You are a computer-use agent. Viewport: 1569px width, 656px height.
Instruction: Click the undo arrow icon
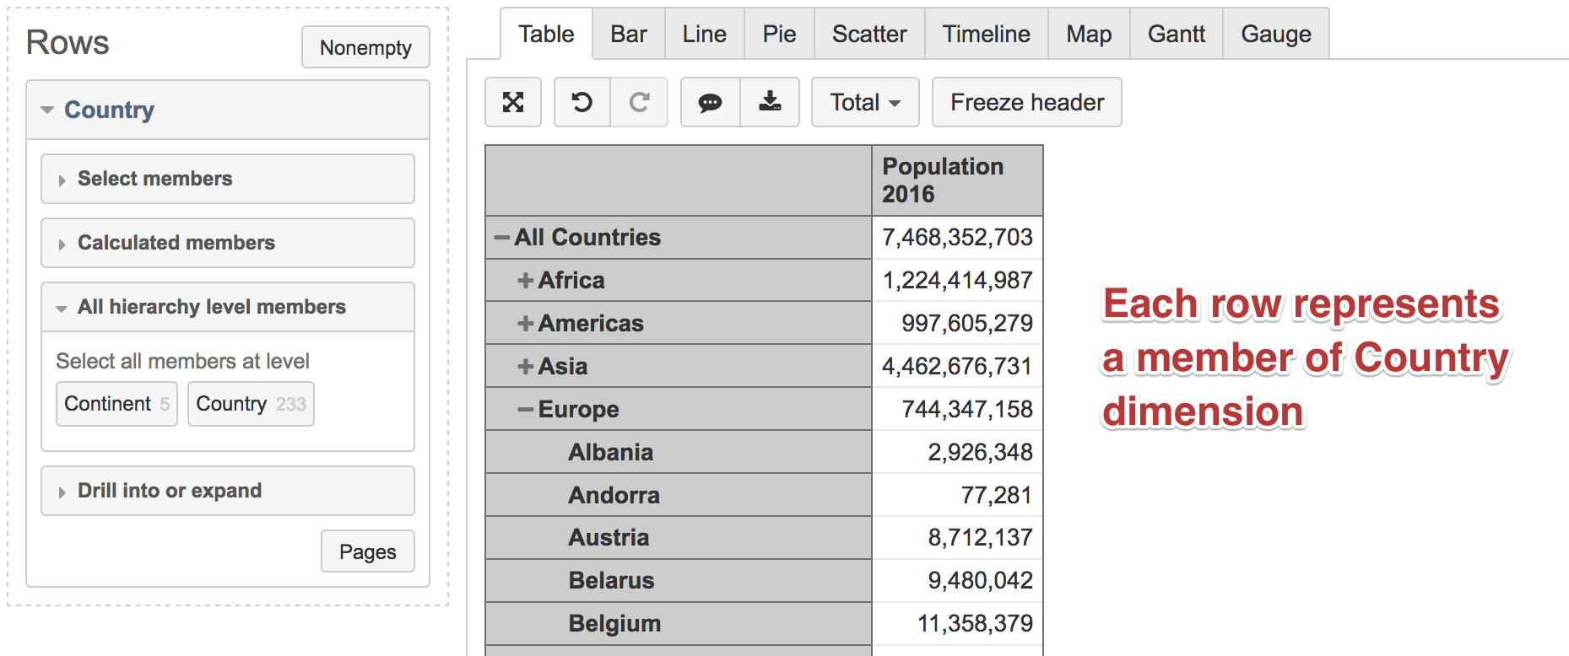(x=582, y=102)
